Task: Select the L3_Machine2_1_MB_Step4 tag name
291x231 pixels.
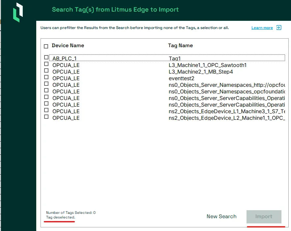Action: point(201,72)
